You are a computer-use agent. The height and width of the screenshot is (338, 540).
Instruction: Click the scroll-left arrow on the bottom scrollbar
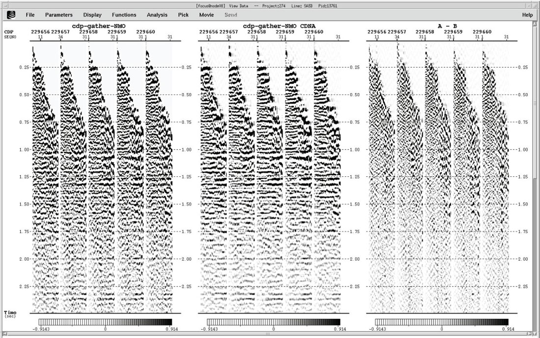click(5, 333)
